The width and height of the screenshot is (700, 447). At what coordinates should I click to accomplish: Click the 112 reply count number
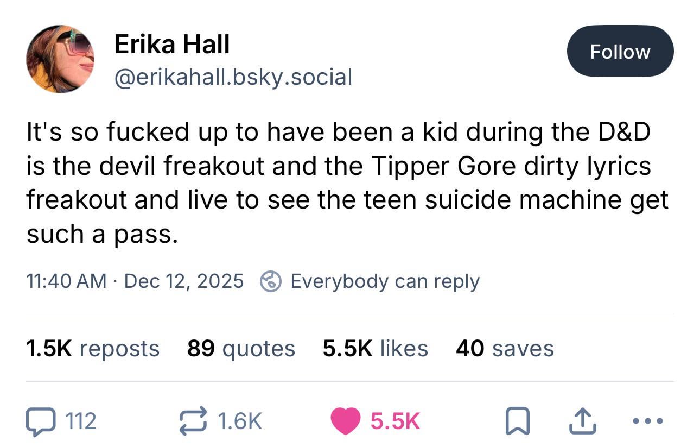click(80, 421)
